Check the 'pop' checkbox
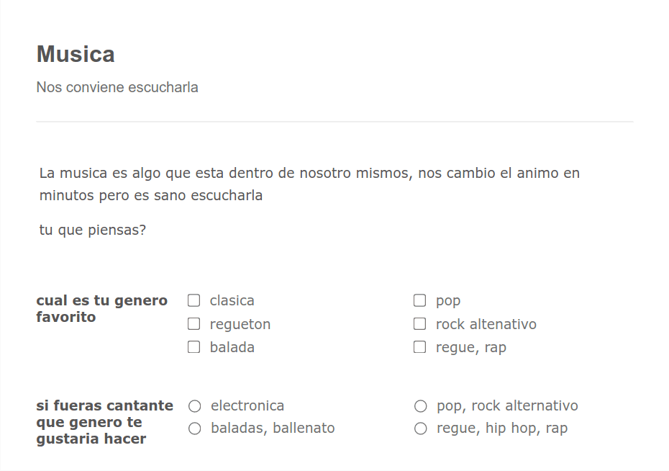 coord(419,300)
